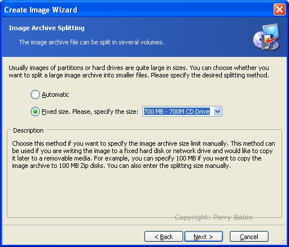Open the split size dropdown arrow
Screen dimensions: 289x247
coord(217,112)
